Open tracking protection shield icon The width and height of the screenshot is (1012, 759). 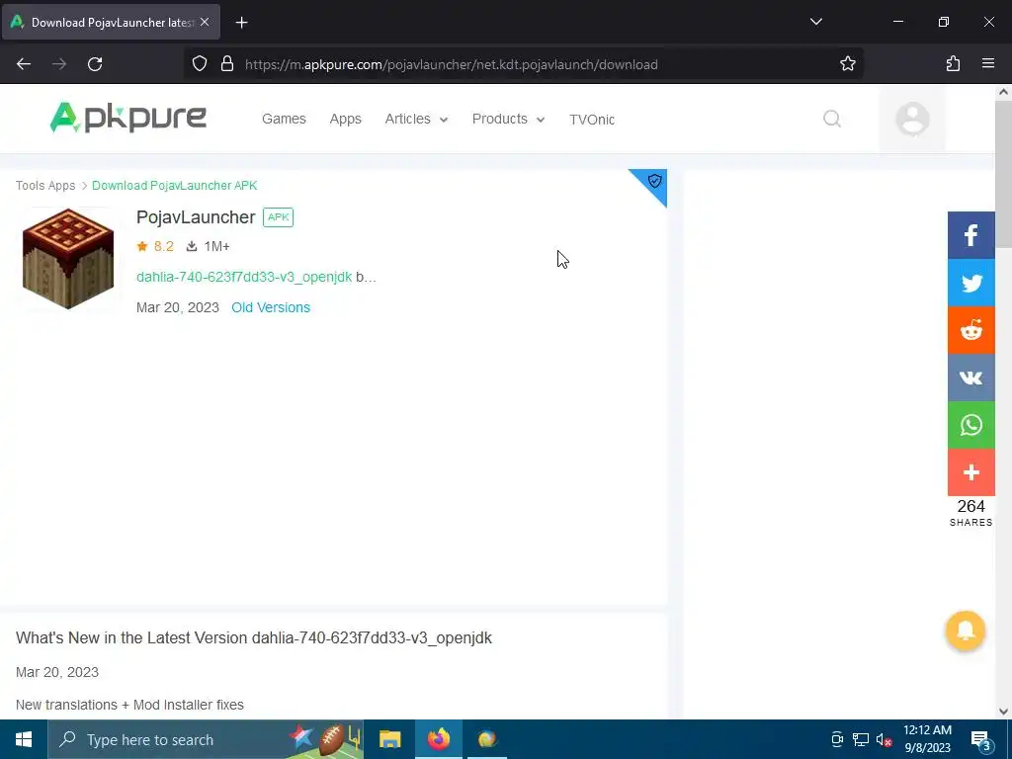pyautogui.click(x=200, y=64)
